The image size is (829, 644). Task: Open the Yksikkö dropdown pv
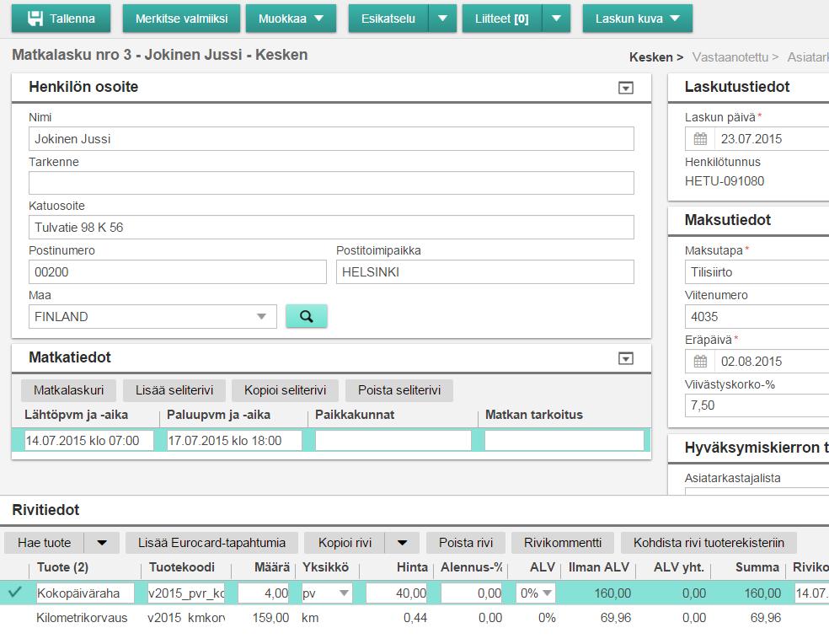[x=326, y=593]
